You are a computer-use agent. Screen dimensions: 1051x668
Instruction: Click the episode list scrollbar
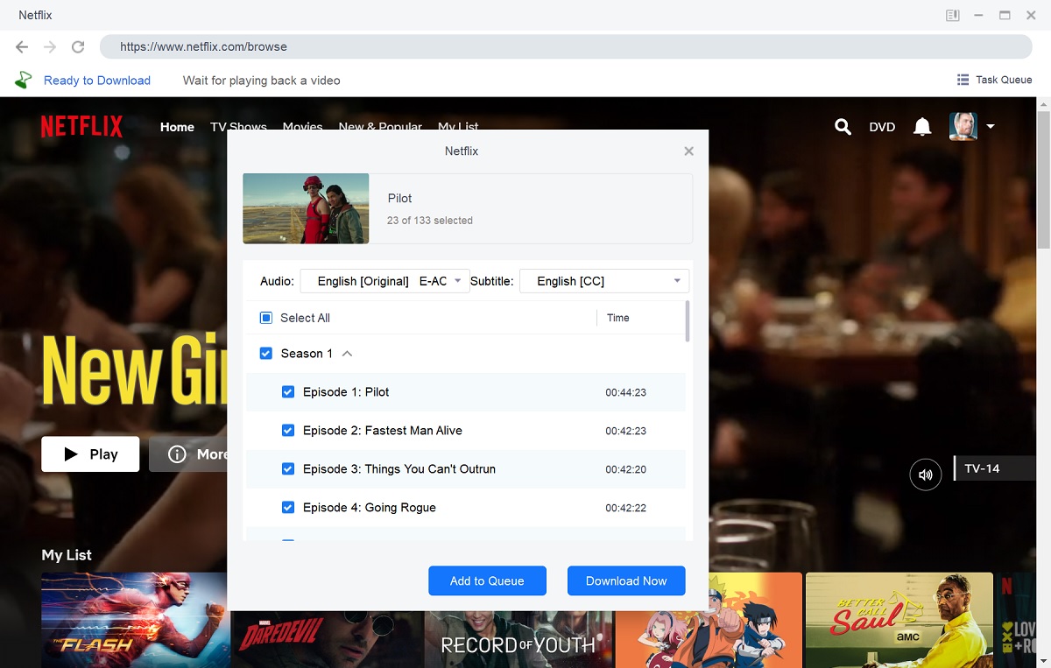[x=688, y=322]
